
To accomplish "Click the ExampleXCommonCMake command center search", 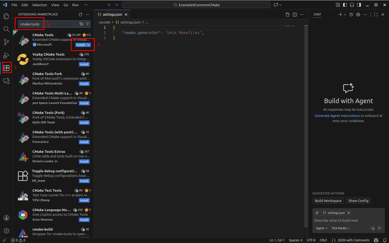I will [x=196, y=5].
